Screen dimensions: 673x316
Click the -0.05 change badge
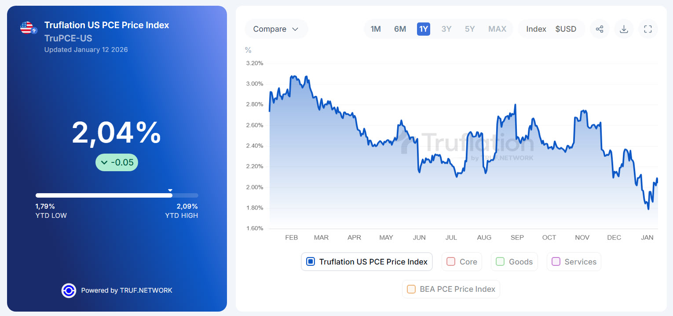pos(117,162)
